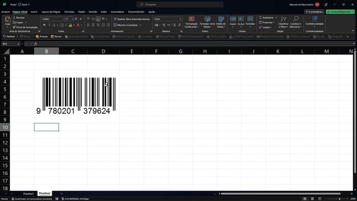Click accounting number format icon
Image resolution: width=357 pixels, height=201 pixels.
pos(156,25)
